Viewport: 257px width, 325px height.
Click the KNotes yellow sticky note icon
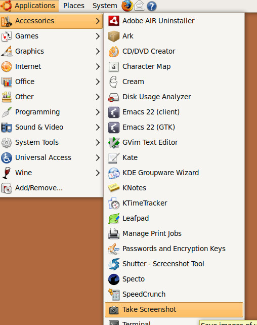[113, 188]
